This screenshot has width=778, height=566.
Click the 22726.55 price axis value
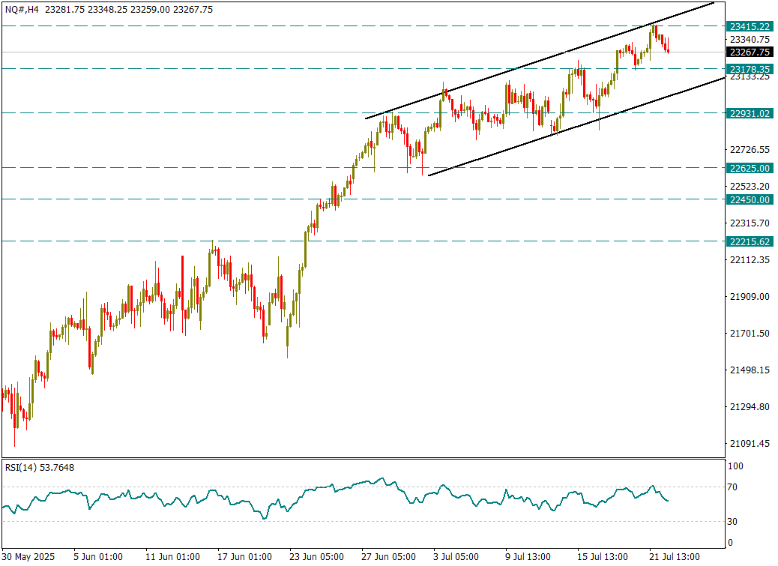[x=750, y=149]
